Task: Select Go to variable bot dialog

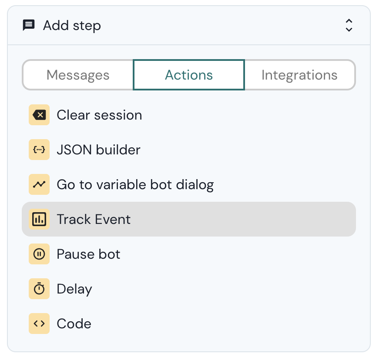Action: tap(135, 184)
